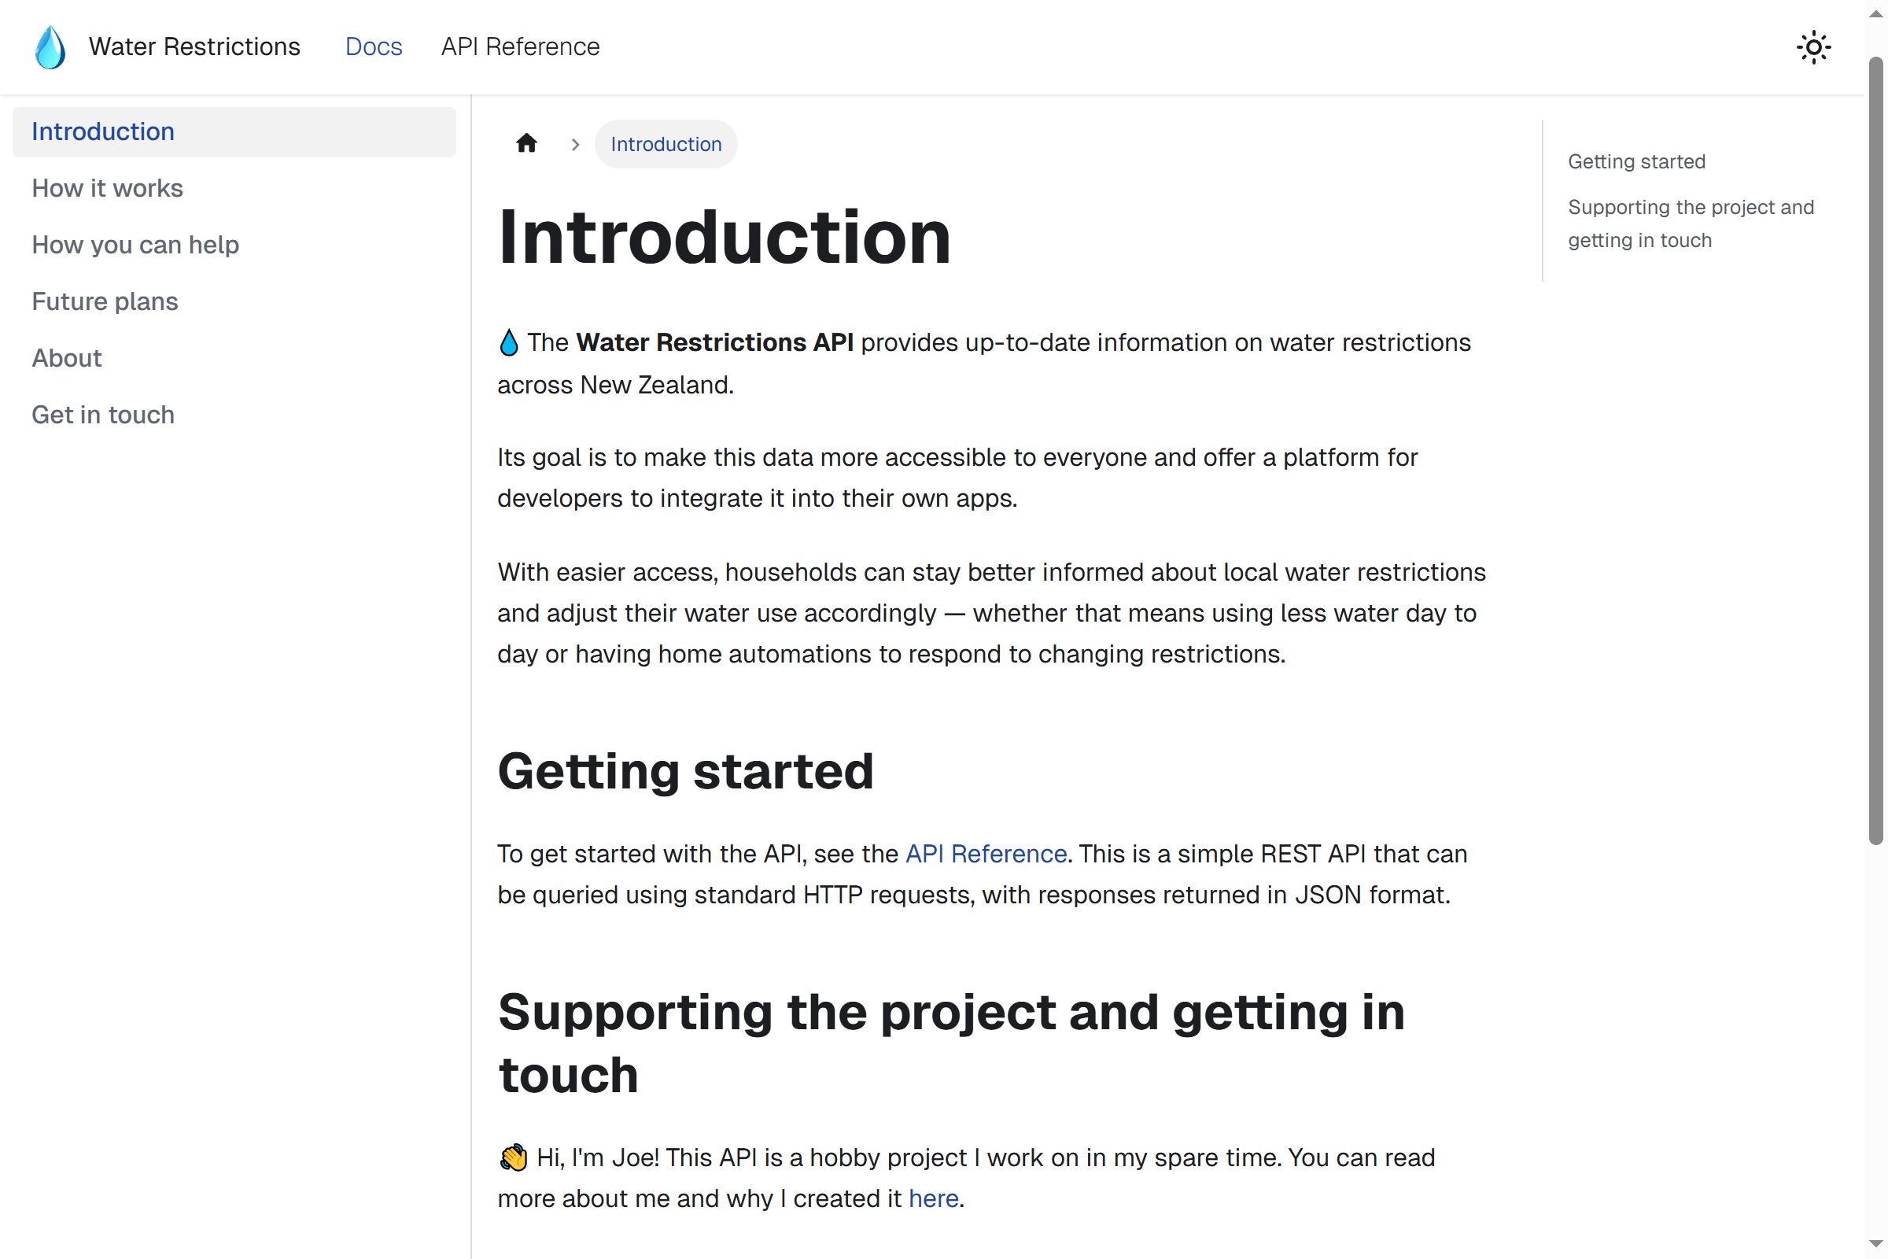The image size is (1888, 1259).
Task: Open the API Reference navigation item
Action: (519, 46)
